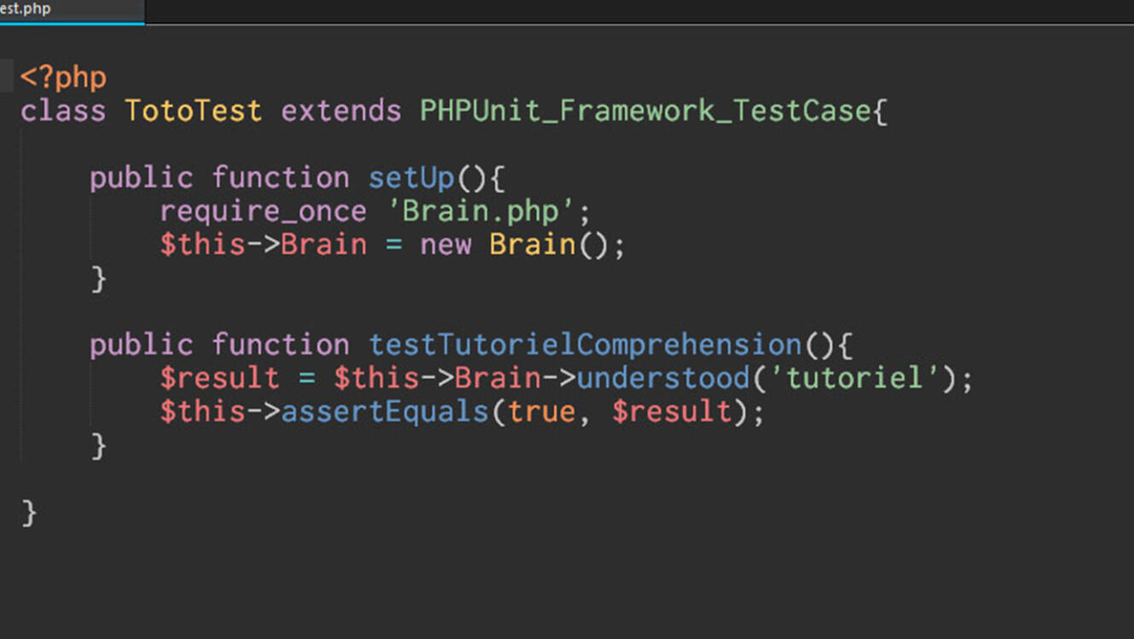Place cursor on the require_once statement

[263, 211]
